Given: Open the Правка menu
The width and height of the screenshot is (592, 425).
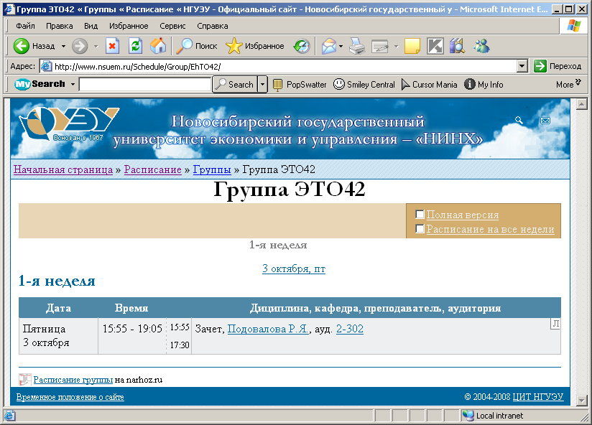Looking at the screenshot, I should click(60, 26).
